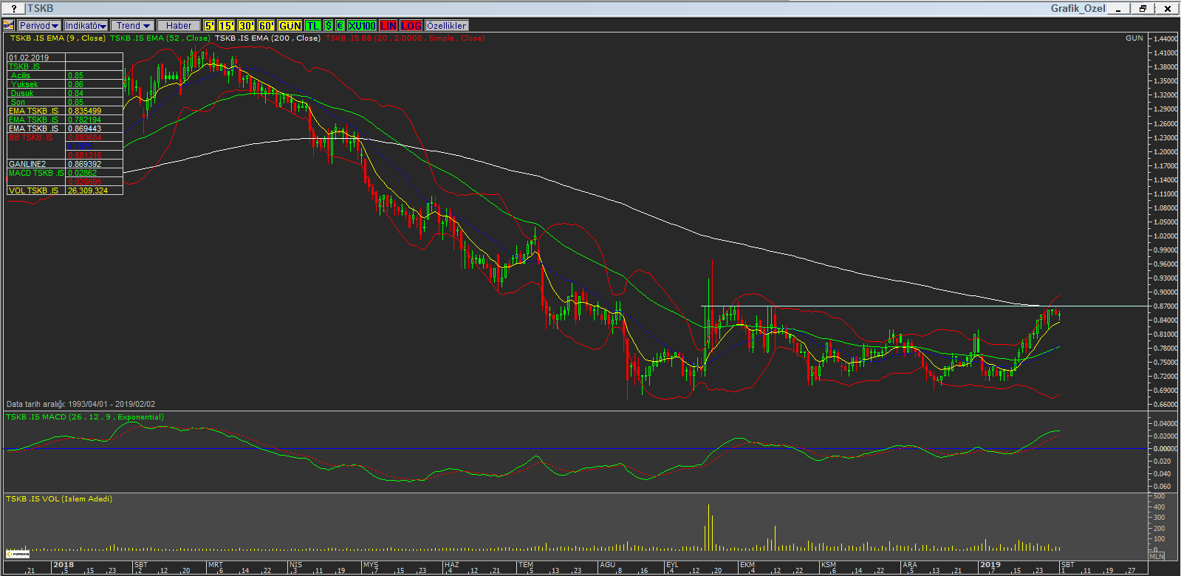This screenshot has width=1181, height=576.
Task: Open the help question mark button
Action: [13, 8]
